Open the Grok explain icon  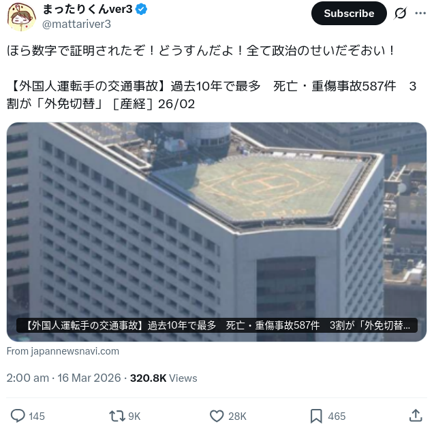pyautogui.click(x=400, y=13)
